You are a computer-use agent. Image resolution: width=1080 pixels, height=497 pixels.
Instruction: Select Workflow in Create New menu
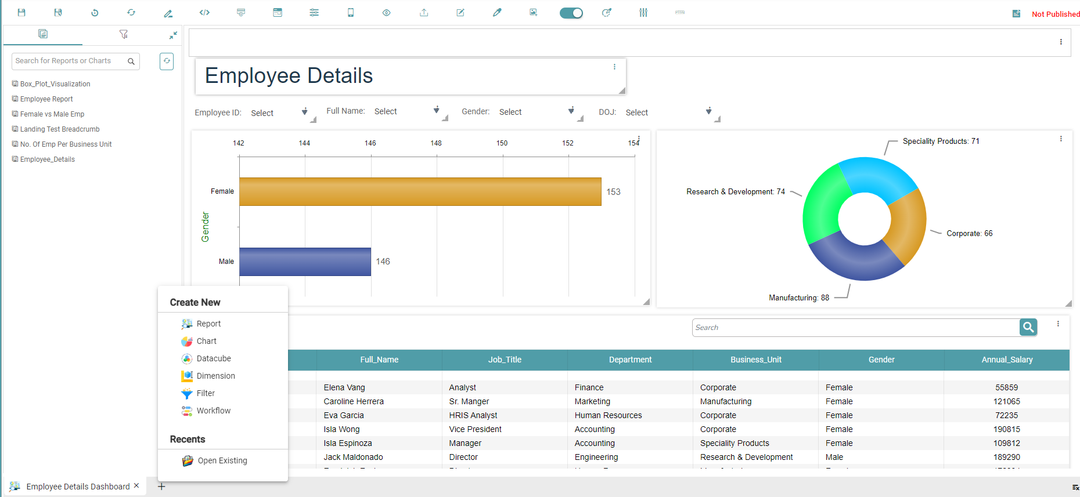pos(213,411)
